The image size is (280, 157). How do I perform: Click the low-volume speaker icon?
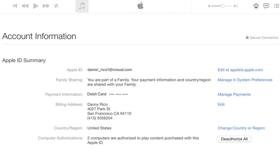pyautogui.click(x=209, y=6)
